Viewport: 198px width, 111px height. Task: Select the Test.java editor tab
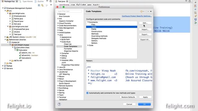62,1
